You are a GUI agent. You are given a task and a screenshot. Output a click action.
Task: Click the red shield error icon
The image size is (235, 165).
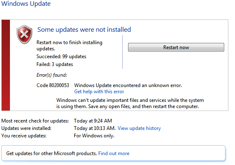[x=24, y=35]
